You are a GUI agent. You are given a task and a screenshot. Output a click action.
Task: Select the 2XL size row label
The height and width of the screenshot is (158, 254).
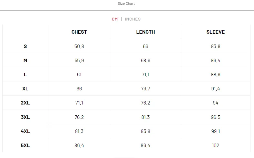(25, 103)
